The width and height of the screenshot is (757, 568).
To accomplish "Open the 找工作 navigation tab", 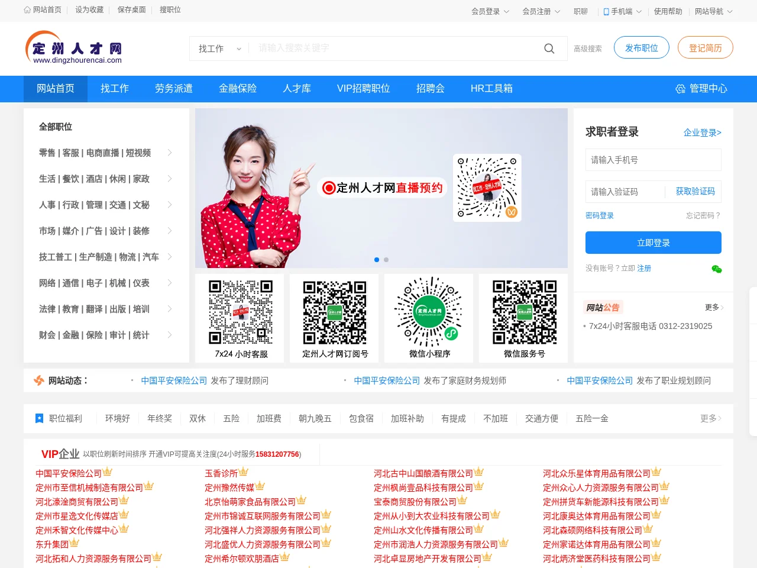I will tap(115, 89).
